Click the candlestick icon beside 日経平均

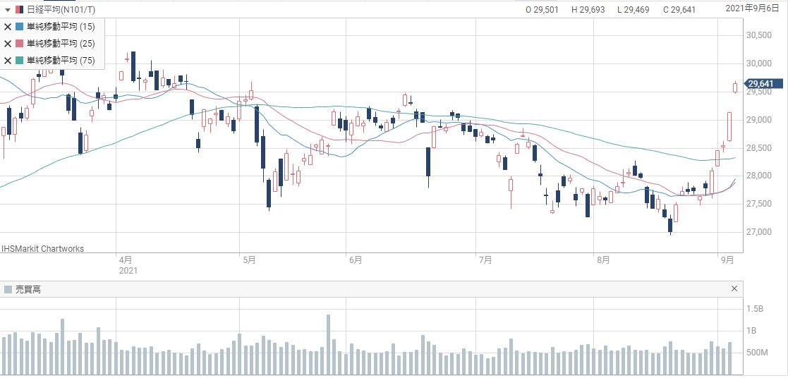click(18, 10)
